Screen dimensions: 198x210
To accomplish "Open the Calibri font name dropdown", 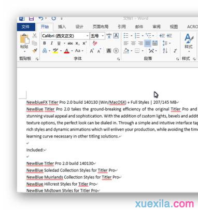I will [x=87, y=36].
